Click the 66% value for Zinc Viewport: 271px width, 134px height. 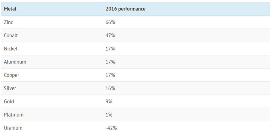click(x=110, y=22)
